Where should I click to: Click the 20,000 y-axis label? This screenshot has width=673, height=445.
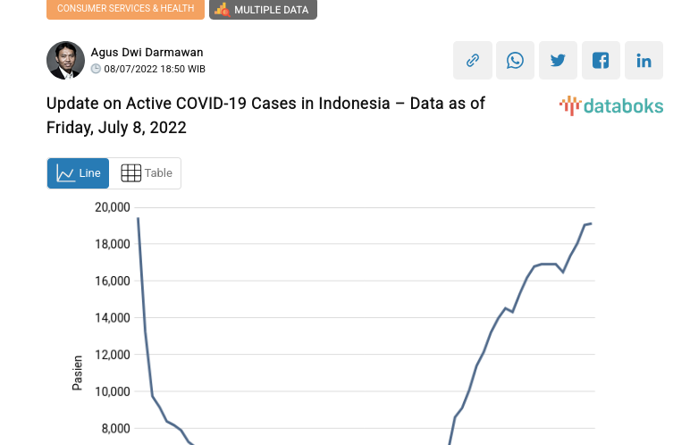[x=113, y=207]
